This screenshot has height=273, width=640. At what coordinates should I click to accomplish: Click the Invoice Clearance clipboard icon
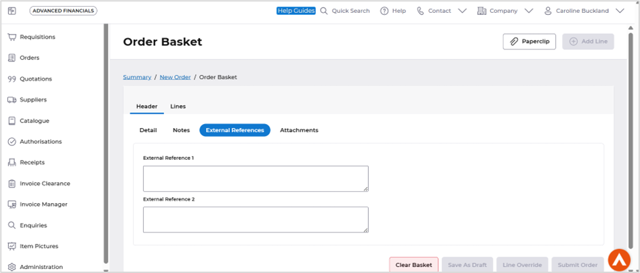click(12, 184)
